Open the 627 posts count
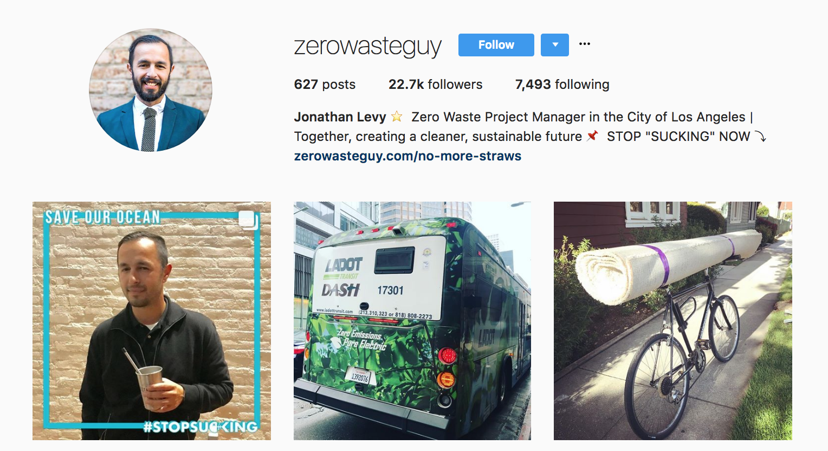The height and width of the screenshot is (451, 828). click(325, 85)
